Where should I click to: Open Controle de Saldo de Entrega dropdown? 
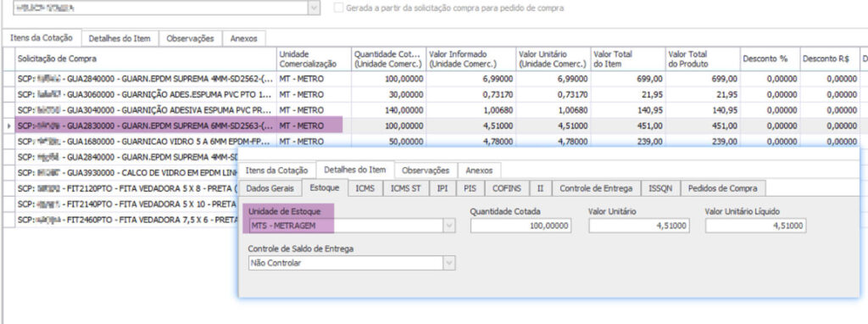pos(449,263)
